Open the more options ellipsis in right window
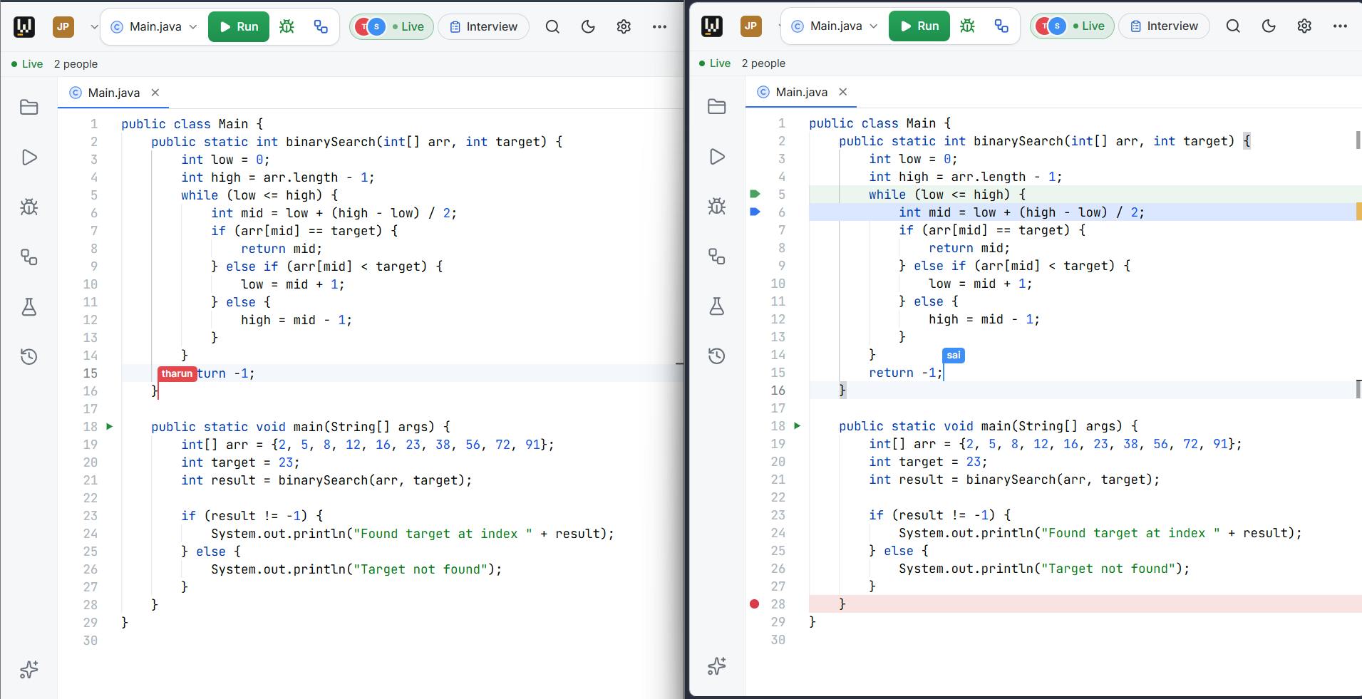Screen dimensions: 1362x699 pos(1340,26)
